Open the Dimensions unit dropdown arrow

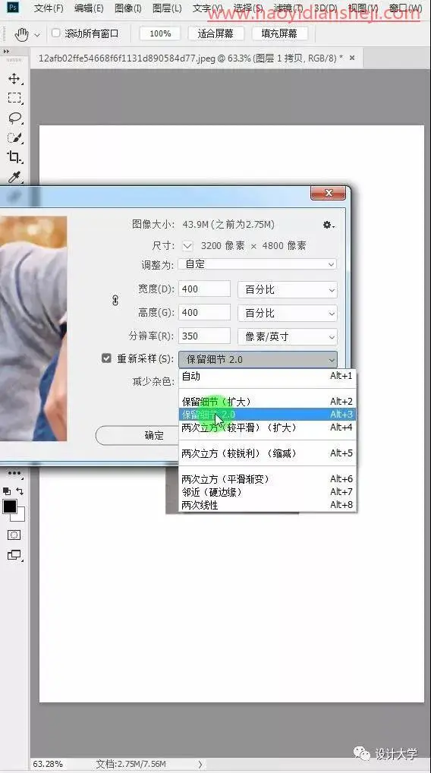tap(187, 245)
